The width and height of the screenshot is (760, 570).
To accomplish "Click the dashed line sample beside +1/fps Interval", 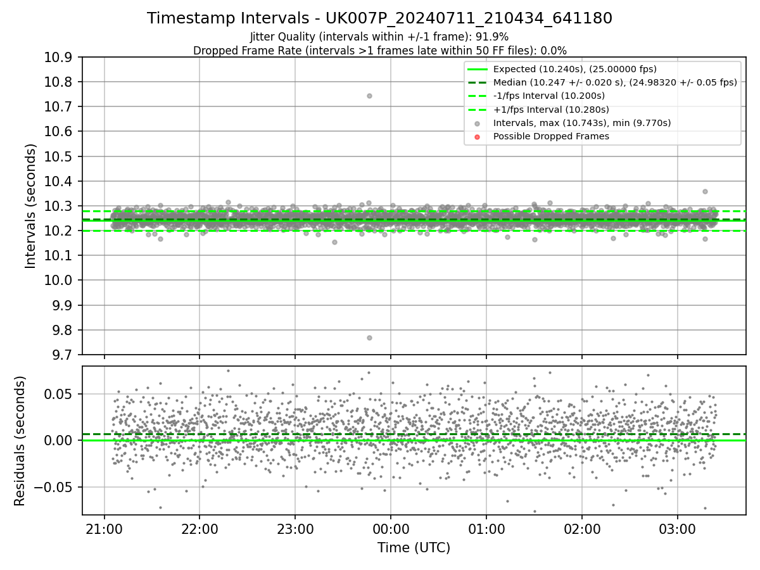I will pos(478,110).
